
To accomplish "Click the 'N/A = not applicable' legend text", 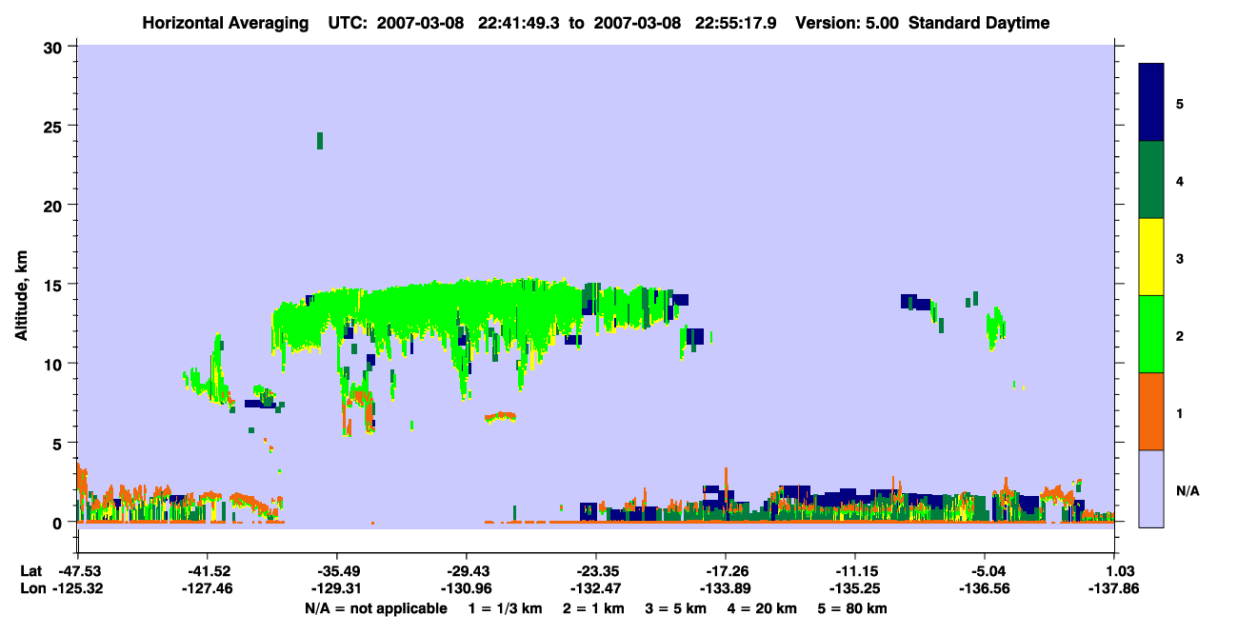I will (x=375, y=608).
